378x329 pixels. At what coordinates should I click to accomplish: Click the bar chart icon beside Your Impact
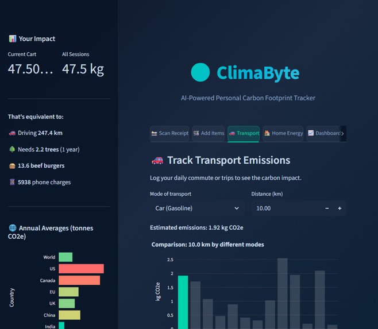(x=13, y=38)
